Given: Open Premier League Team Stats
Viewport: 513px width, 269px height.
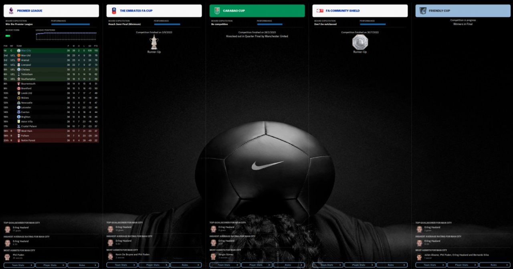Looking at the screenshot, I should (x=19, y=265).
